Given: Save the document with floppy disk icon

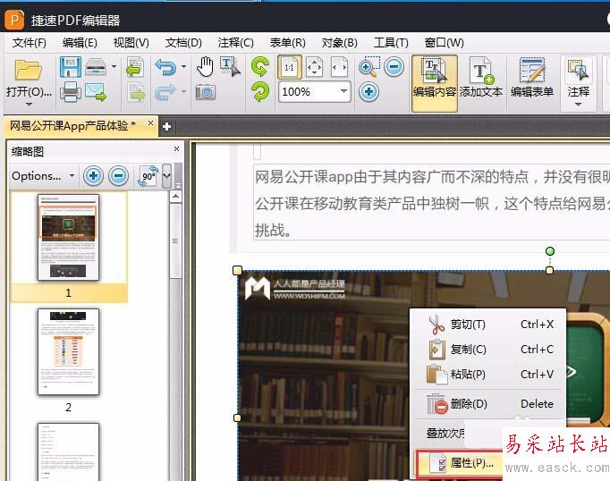Looking at the screenshot, I should (x=71, y=67).
